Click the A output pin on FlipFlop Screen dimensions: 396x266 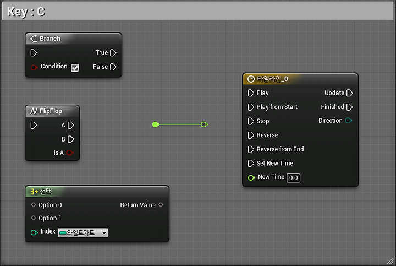71,126
